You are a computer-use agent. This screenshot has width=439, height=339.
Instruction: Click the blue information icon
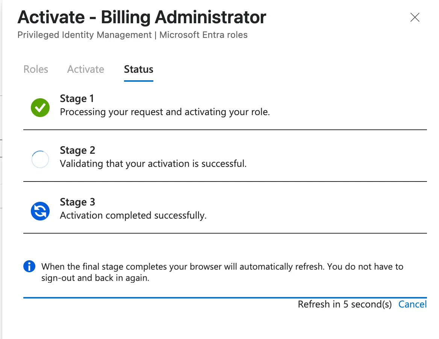29,267
